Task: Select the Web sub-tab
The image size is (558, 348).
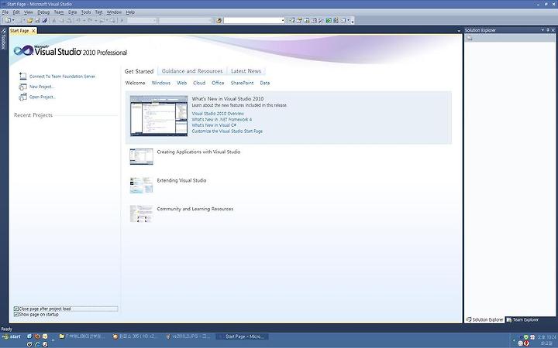Action: (x=182, y=83)
